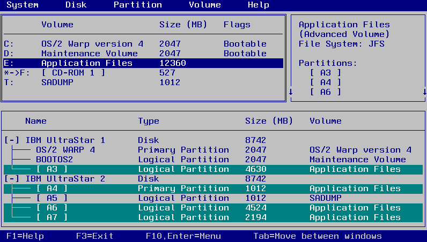Select volume D: Maintenance Volume
Image resolution: width=427 pixels, height=242 pixels.
point(143,54)
